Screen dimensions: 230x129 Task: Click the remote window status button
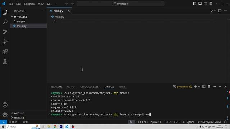tap(3, 122)
